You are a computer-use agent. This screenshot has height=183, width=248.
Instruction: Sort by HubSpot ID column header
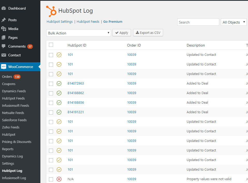(77, 45)
